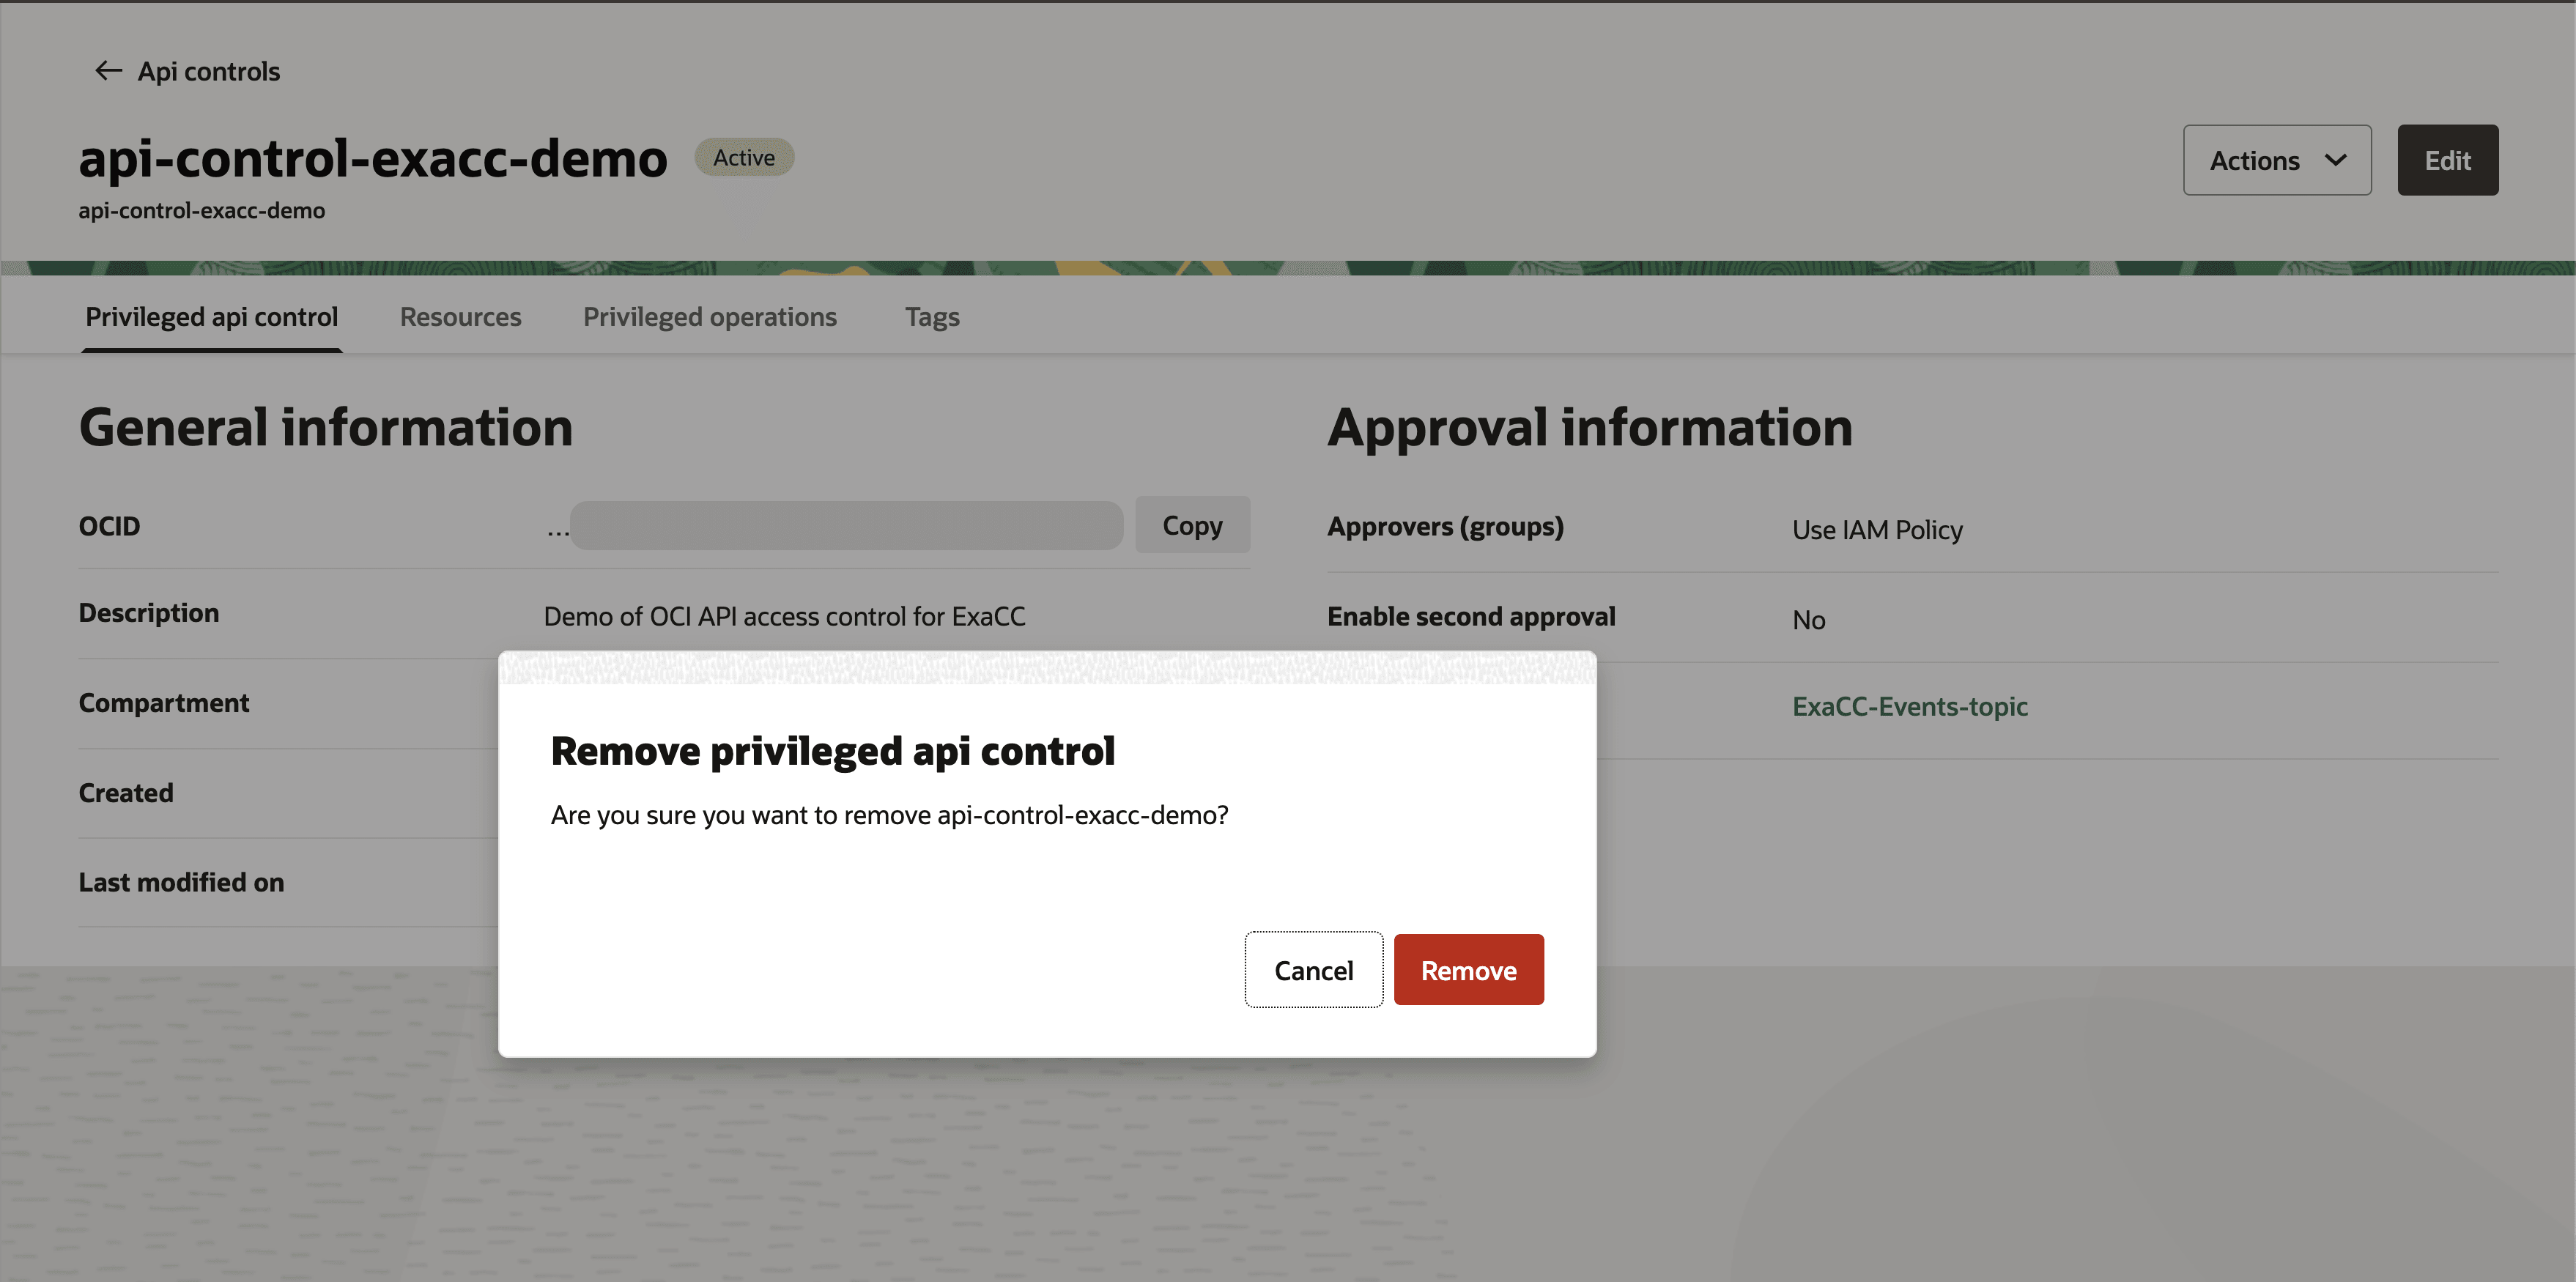The image size is (2576, 1282).
Task: Open the ExaCC-Events-topic link
Action: pos(1908,706)
